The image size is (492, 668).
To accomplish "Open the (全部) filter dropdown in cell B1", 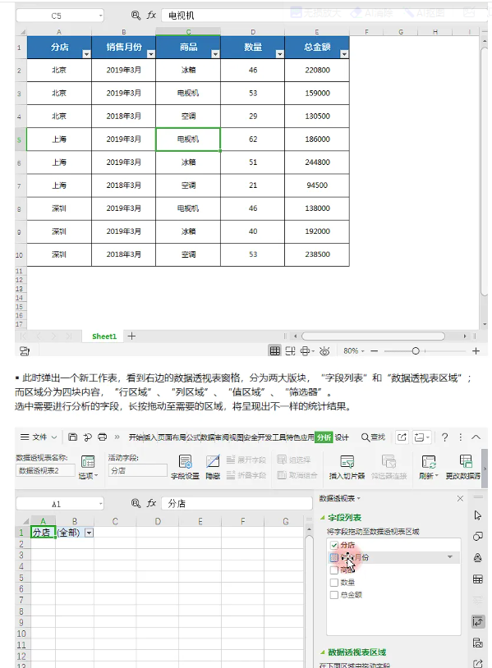I will coord(89,533).
